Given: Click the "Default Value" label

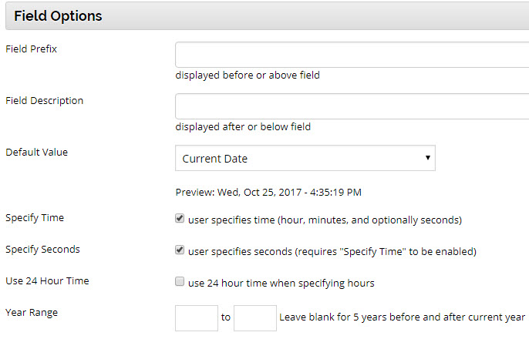Looking at the screenshot, I should coord(36,152).
